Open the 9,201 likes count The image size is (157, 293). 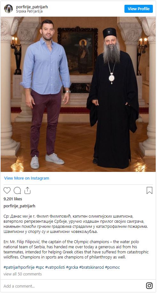point(13,199)
